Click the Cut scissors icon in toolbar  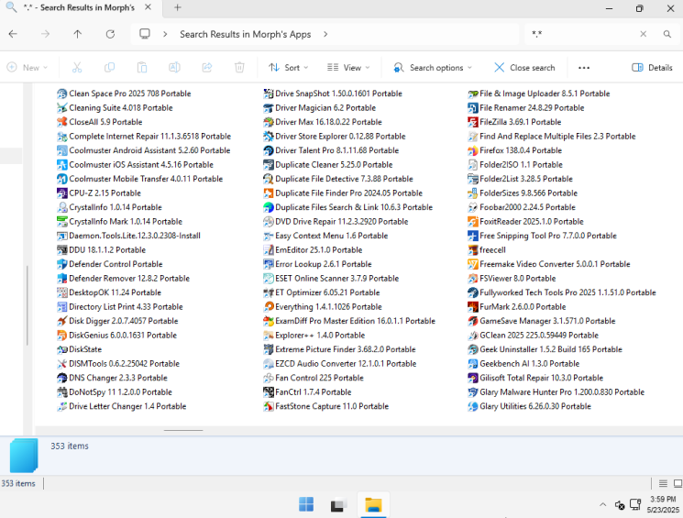(x=77, y=68)
